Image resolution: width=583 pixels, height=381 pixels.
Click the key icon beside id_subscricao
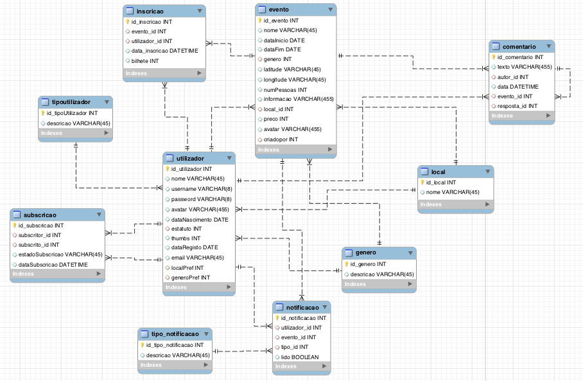[x=14, y=226]
